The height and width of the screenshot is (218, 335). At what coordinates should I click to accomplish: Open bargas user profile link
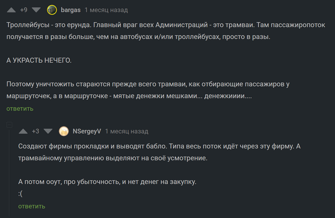point(70,10)
